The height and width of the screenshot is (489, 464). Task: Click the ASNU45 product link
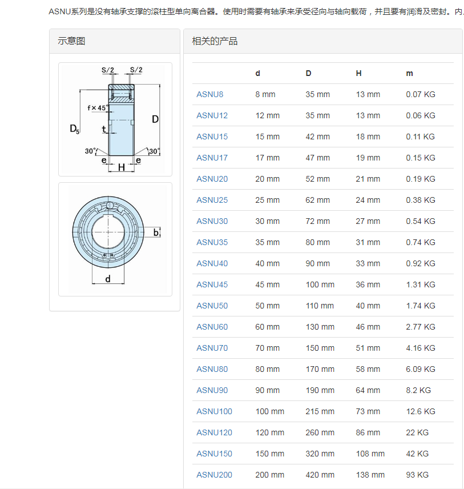coord(212,284)
